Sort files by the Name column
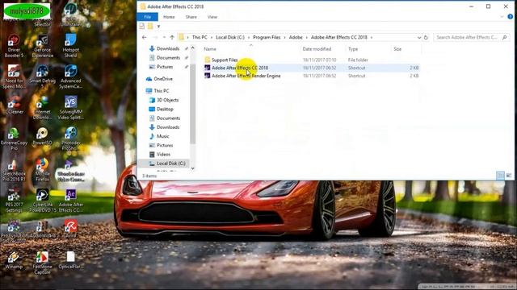Screen dimensions: 517x290 click(210, 49)
